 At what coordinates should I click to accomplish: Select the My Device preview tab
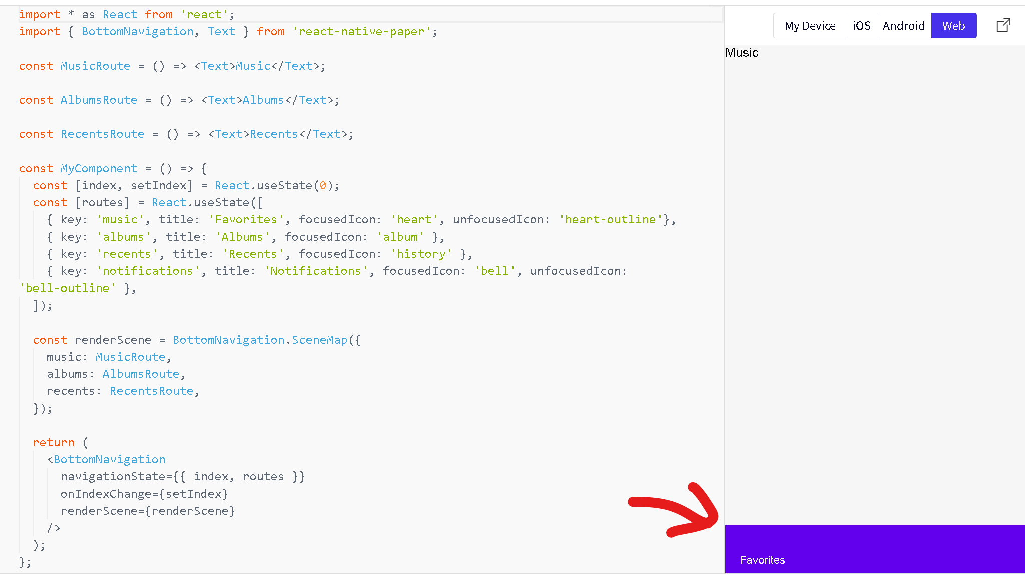pyautogui.click(x=809, y=25)
